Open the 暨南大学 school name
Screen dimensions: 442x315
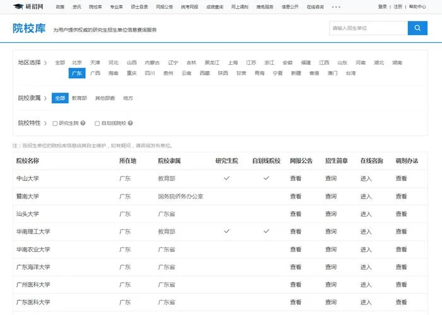tap(28, 196)
